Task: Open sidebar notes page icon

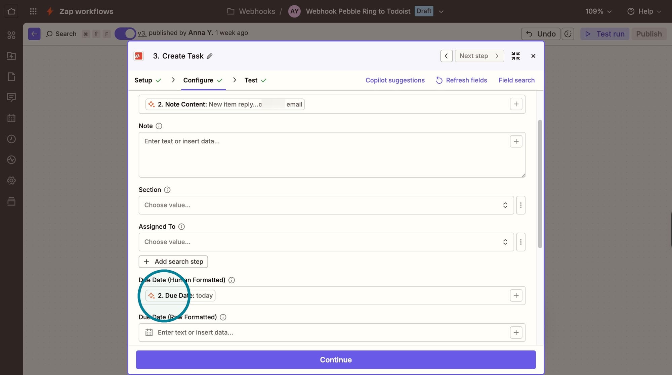Action: [x=11, y=77]
